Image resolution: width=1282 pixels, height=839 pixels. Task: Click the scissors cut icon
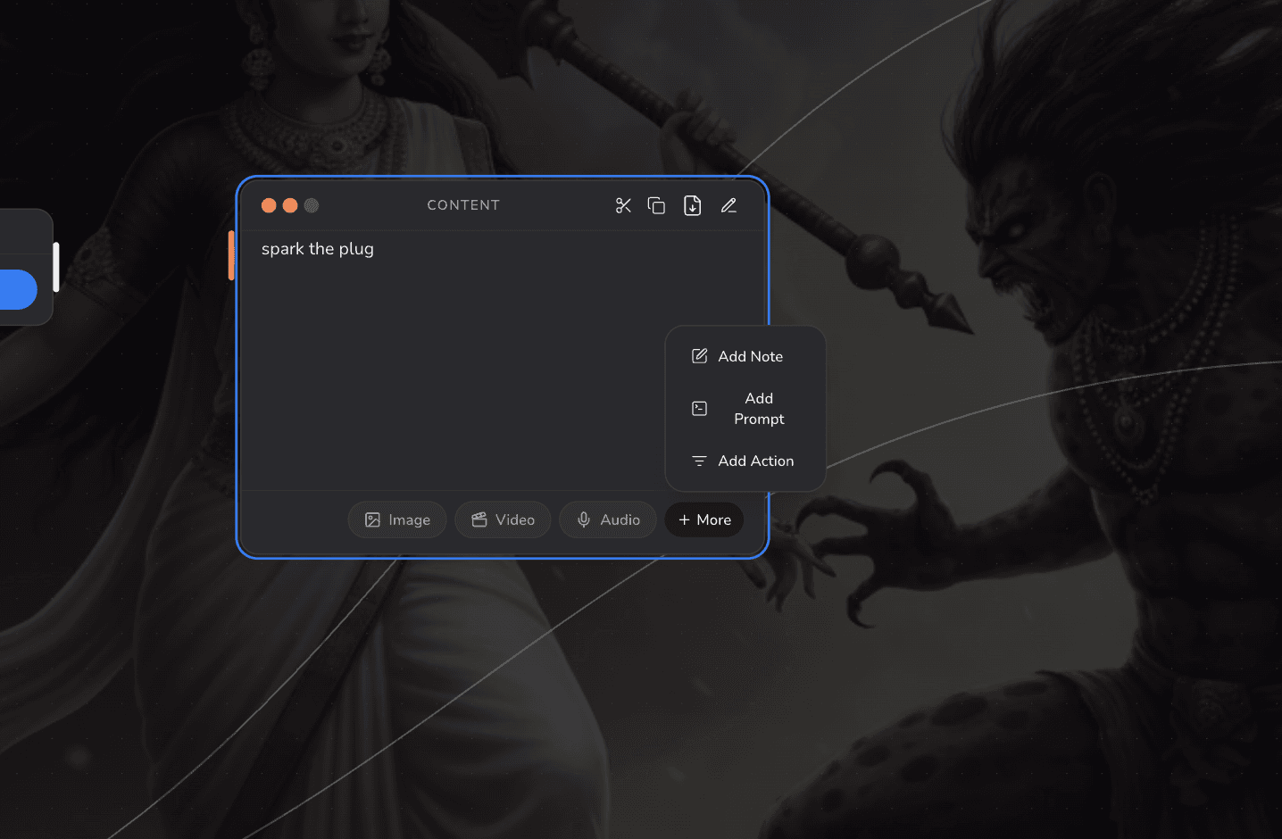[623, 205]
